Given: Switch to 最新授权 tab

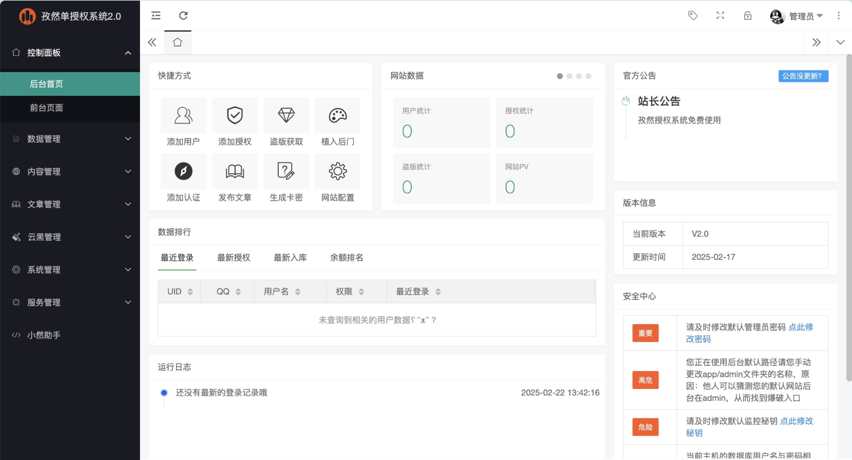Looking at the screenshot, I should tap(234, 258).
